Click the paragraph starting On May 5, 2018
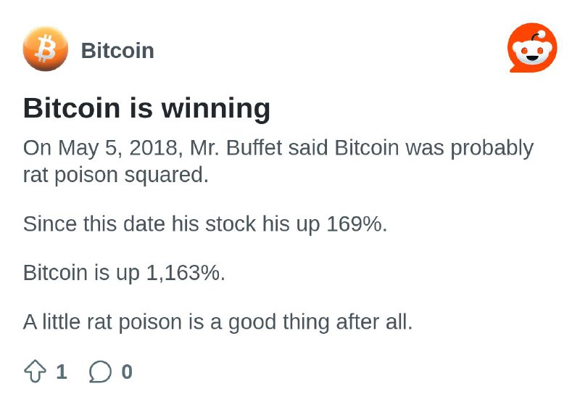This screenshot has height=410, width=580. 278,161
